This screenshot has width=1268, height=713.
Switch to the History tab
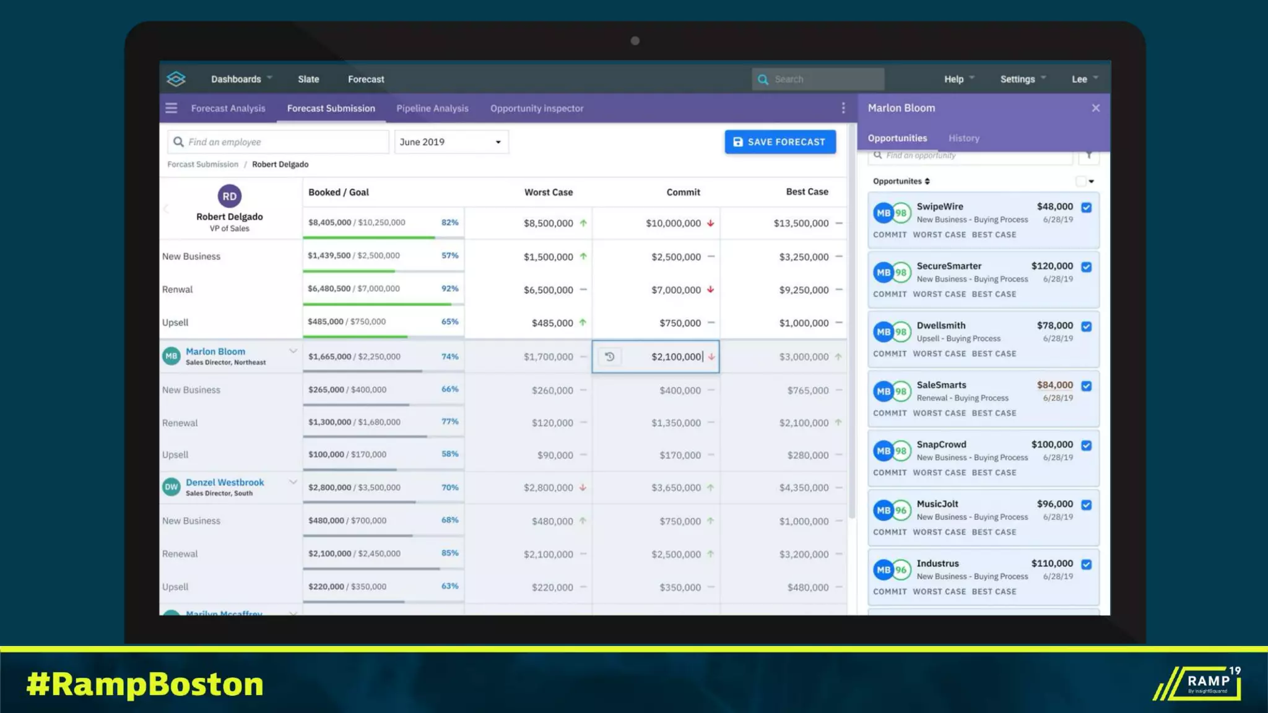point(963,138)
